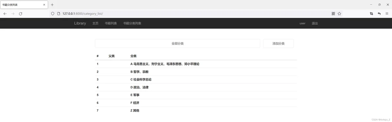The height and width of the screenshot is (122, 392).
Task: Click the 全部分类 button
Action: (x=177, y=43)
